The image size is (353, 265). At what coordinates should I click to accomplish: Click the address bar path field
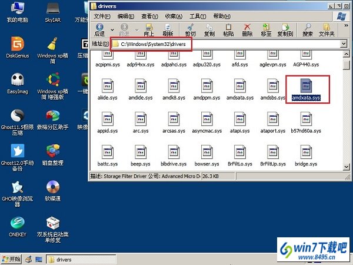point(226,44)
